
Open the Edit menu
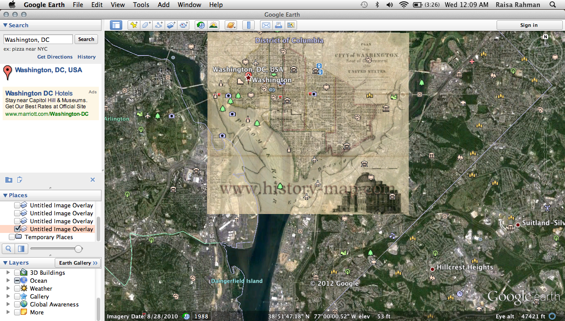pyautogui.click(x=97, y=5)
